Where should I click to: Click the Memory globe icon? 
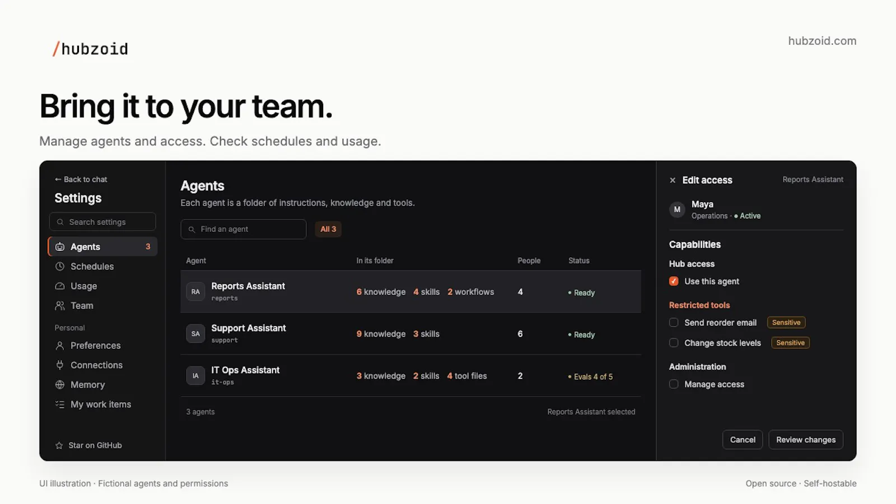click(60, 385)
